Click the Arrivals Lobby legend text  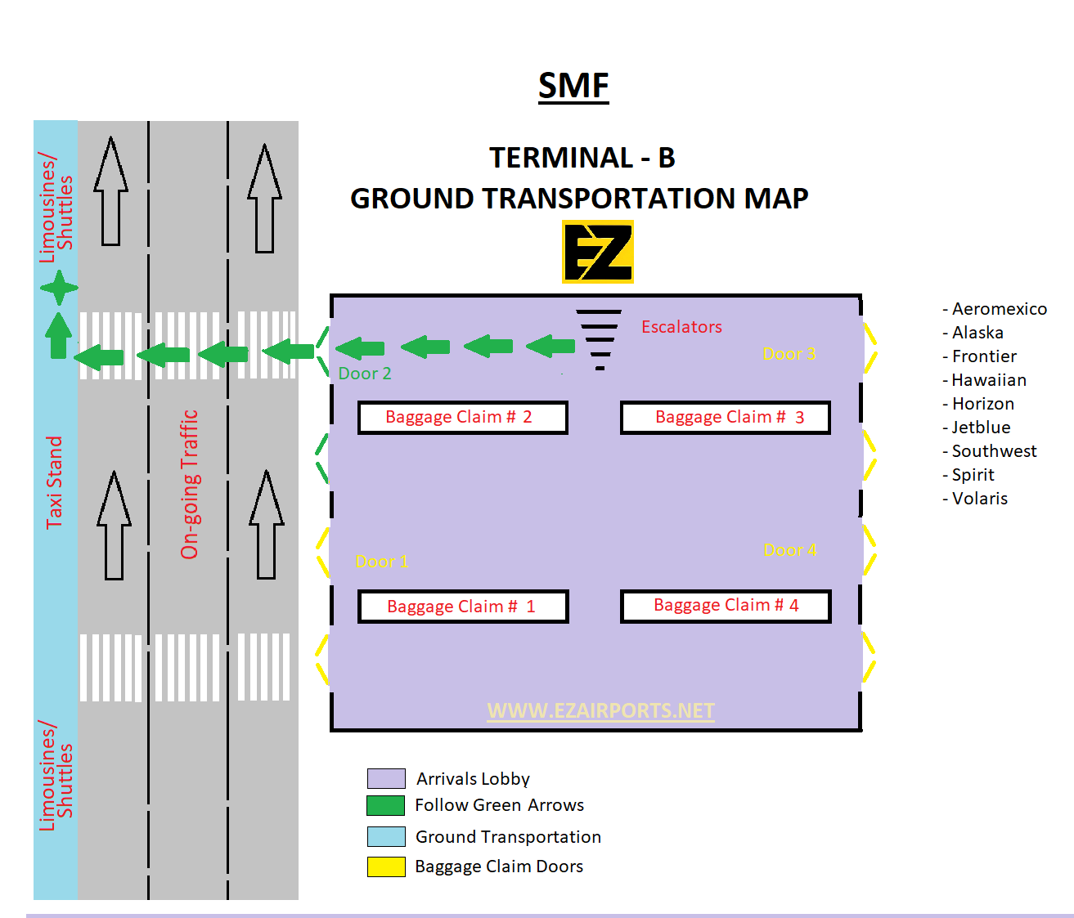(473, 779)
